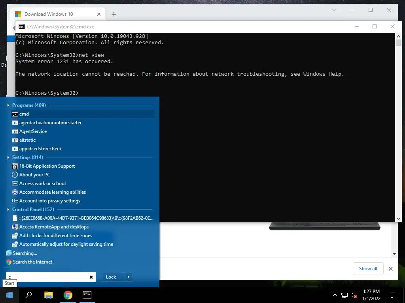Click the cmd result's console icon
Image resolution: width=405 pixels, height=303 pixels.
pos(15,114)
